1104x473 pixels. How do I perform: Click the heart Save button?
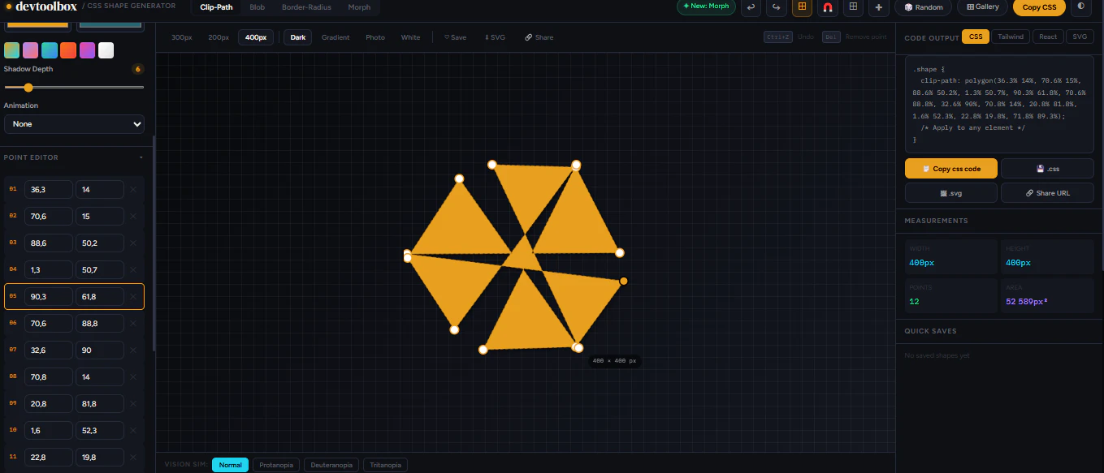click(455, 37)
